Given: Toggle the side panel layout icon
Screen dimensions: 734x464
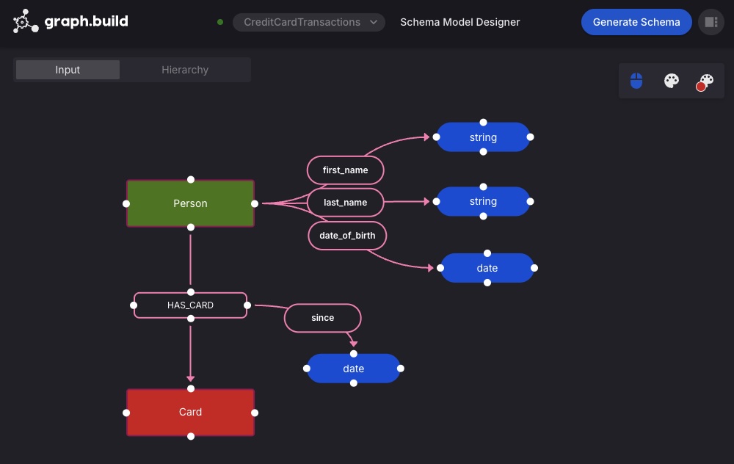Looking at the screenshot, I should click(711, 22).
